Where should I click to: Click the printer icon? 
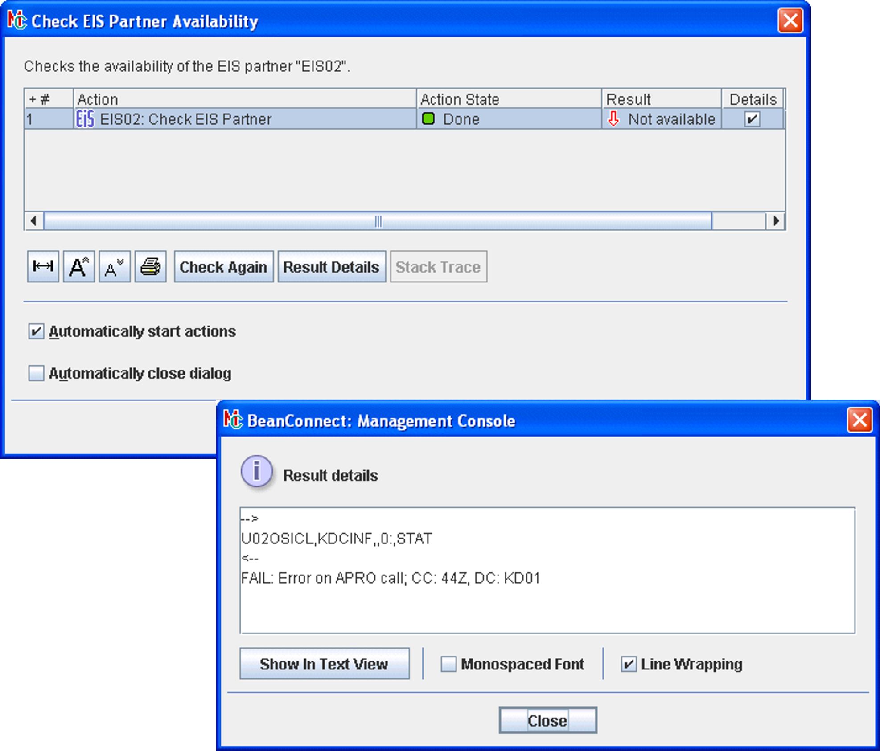(x=150, y=266)
